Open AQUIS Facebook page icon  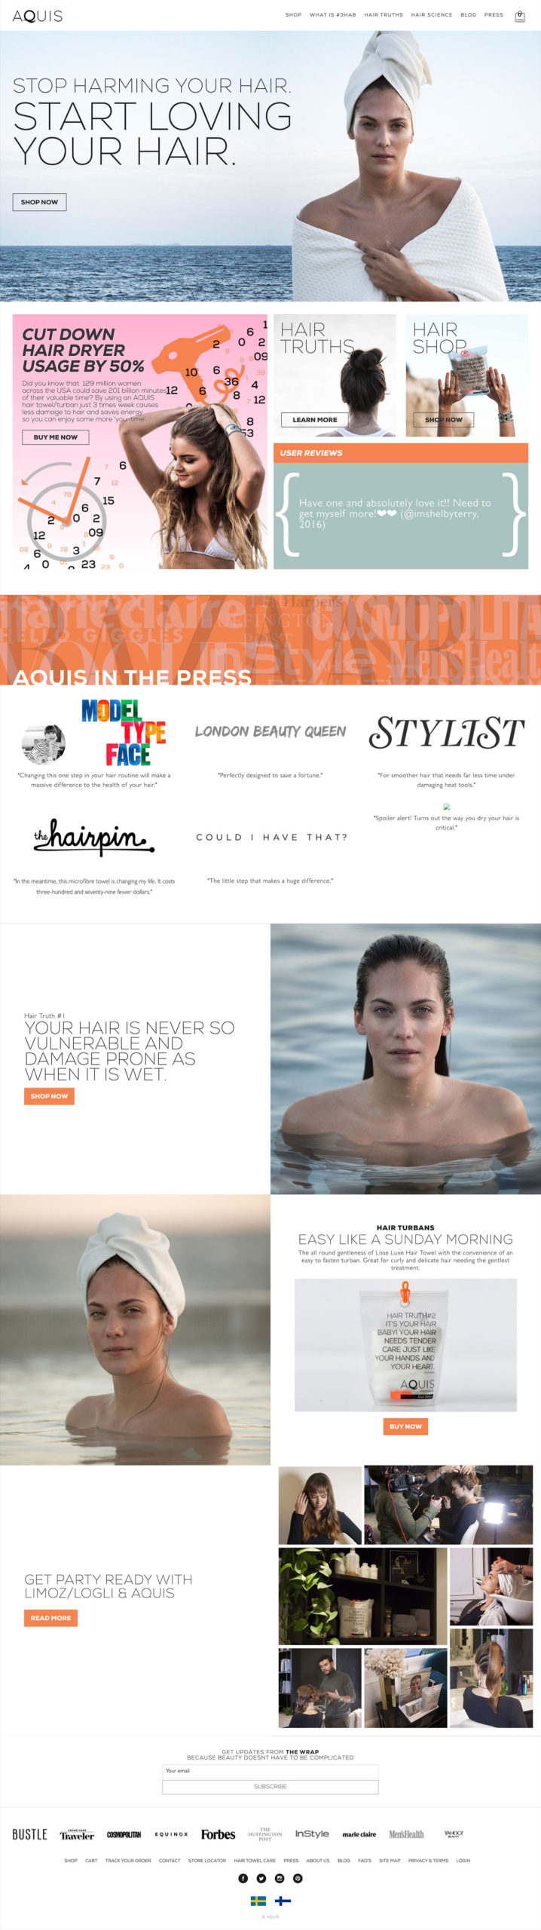pos(243,1878)
